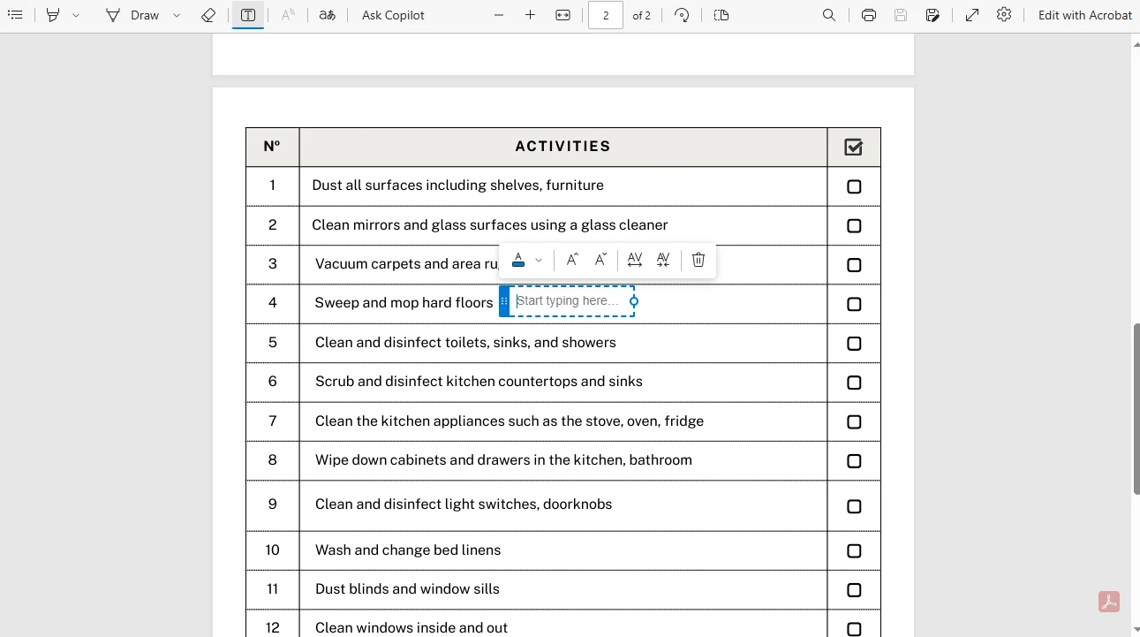Expand the text color dropdown arrow
The image size is (1140, 637).
tap(539, 260)
